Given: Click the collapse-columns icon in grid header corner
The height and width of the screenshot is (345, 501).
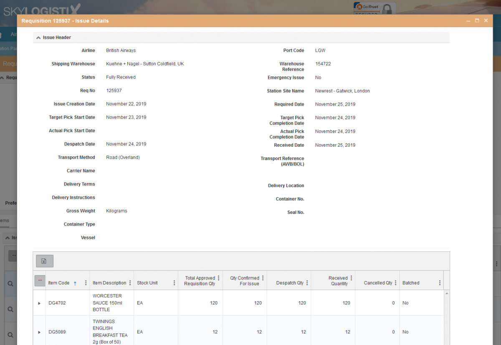Looking at the screenshot, I should point(39,280).
